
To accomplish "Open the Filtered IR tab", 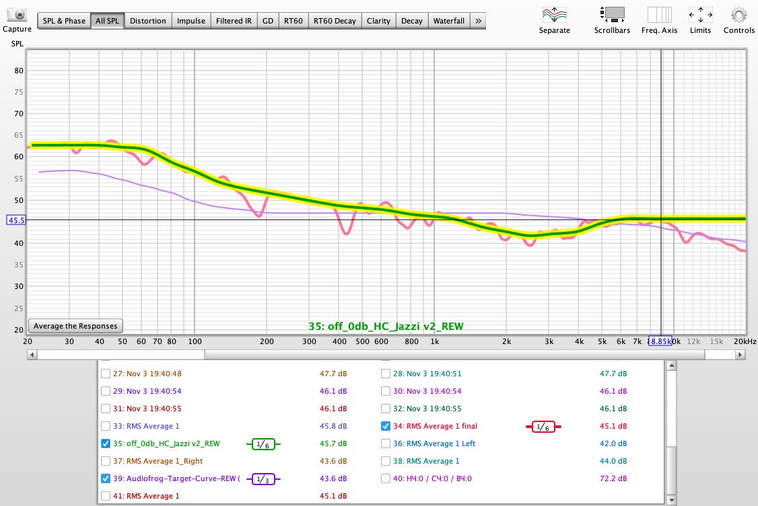I will [234, 21].
